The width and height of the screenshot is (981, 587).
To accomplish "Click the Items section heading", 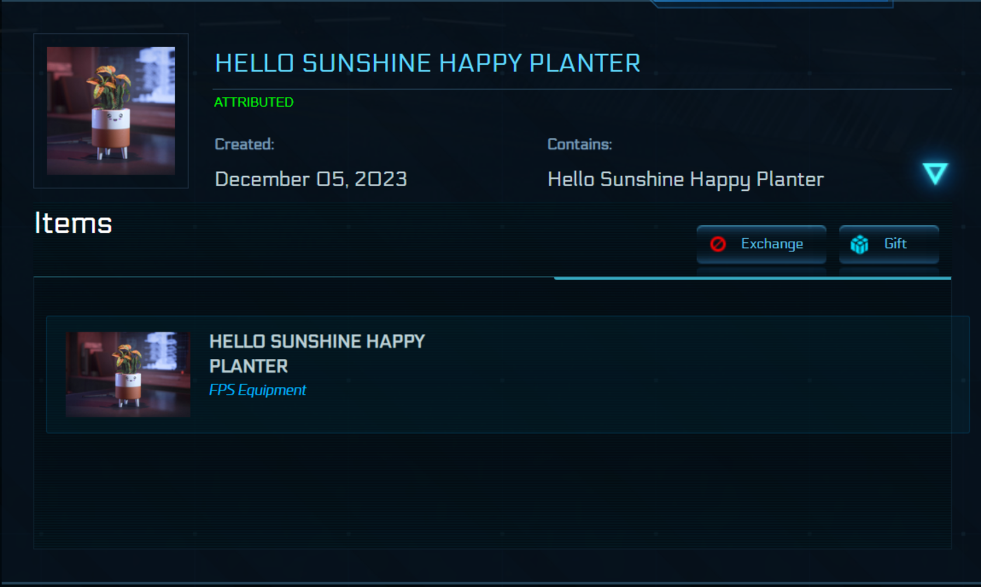I will click(x=73, y=223).
